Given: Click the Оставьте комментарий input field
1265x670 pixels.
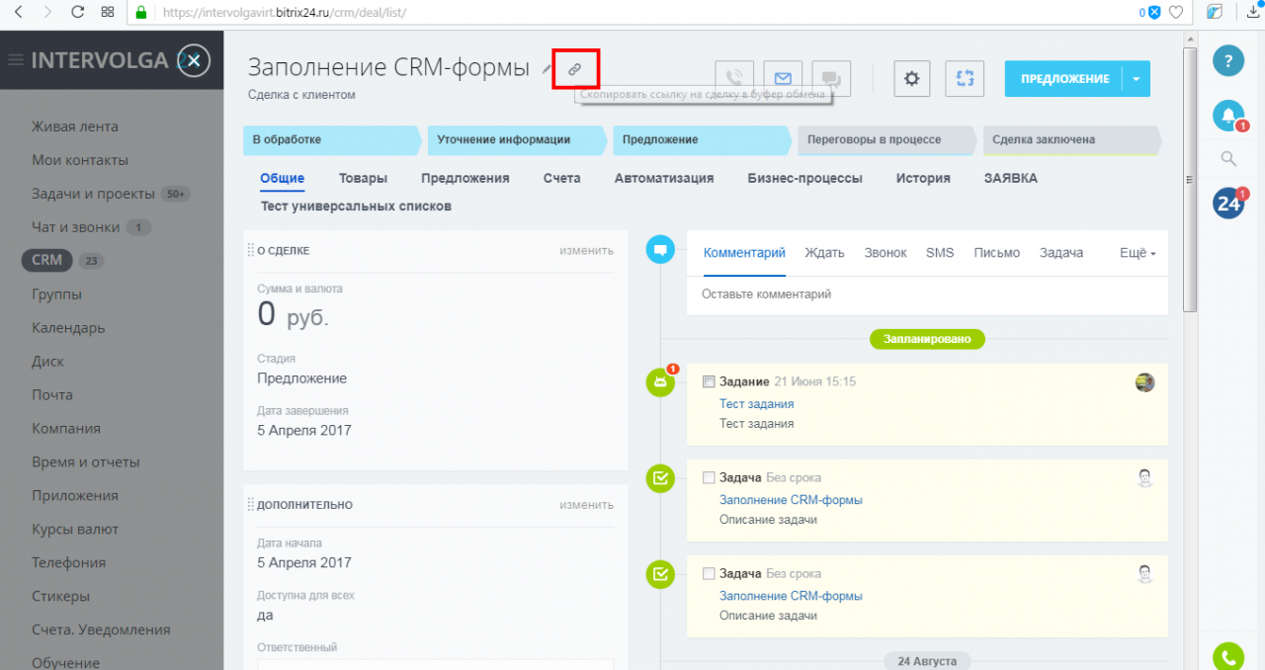Looking at the screenshot, I should (x=927, y=294).
